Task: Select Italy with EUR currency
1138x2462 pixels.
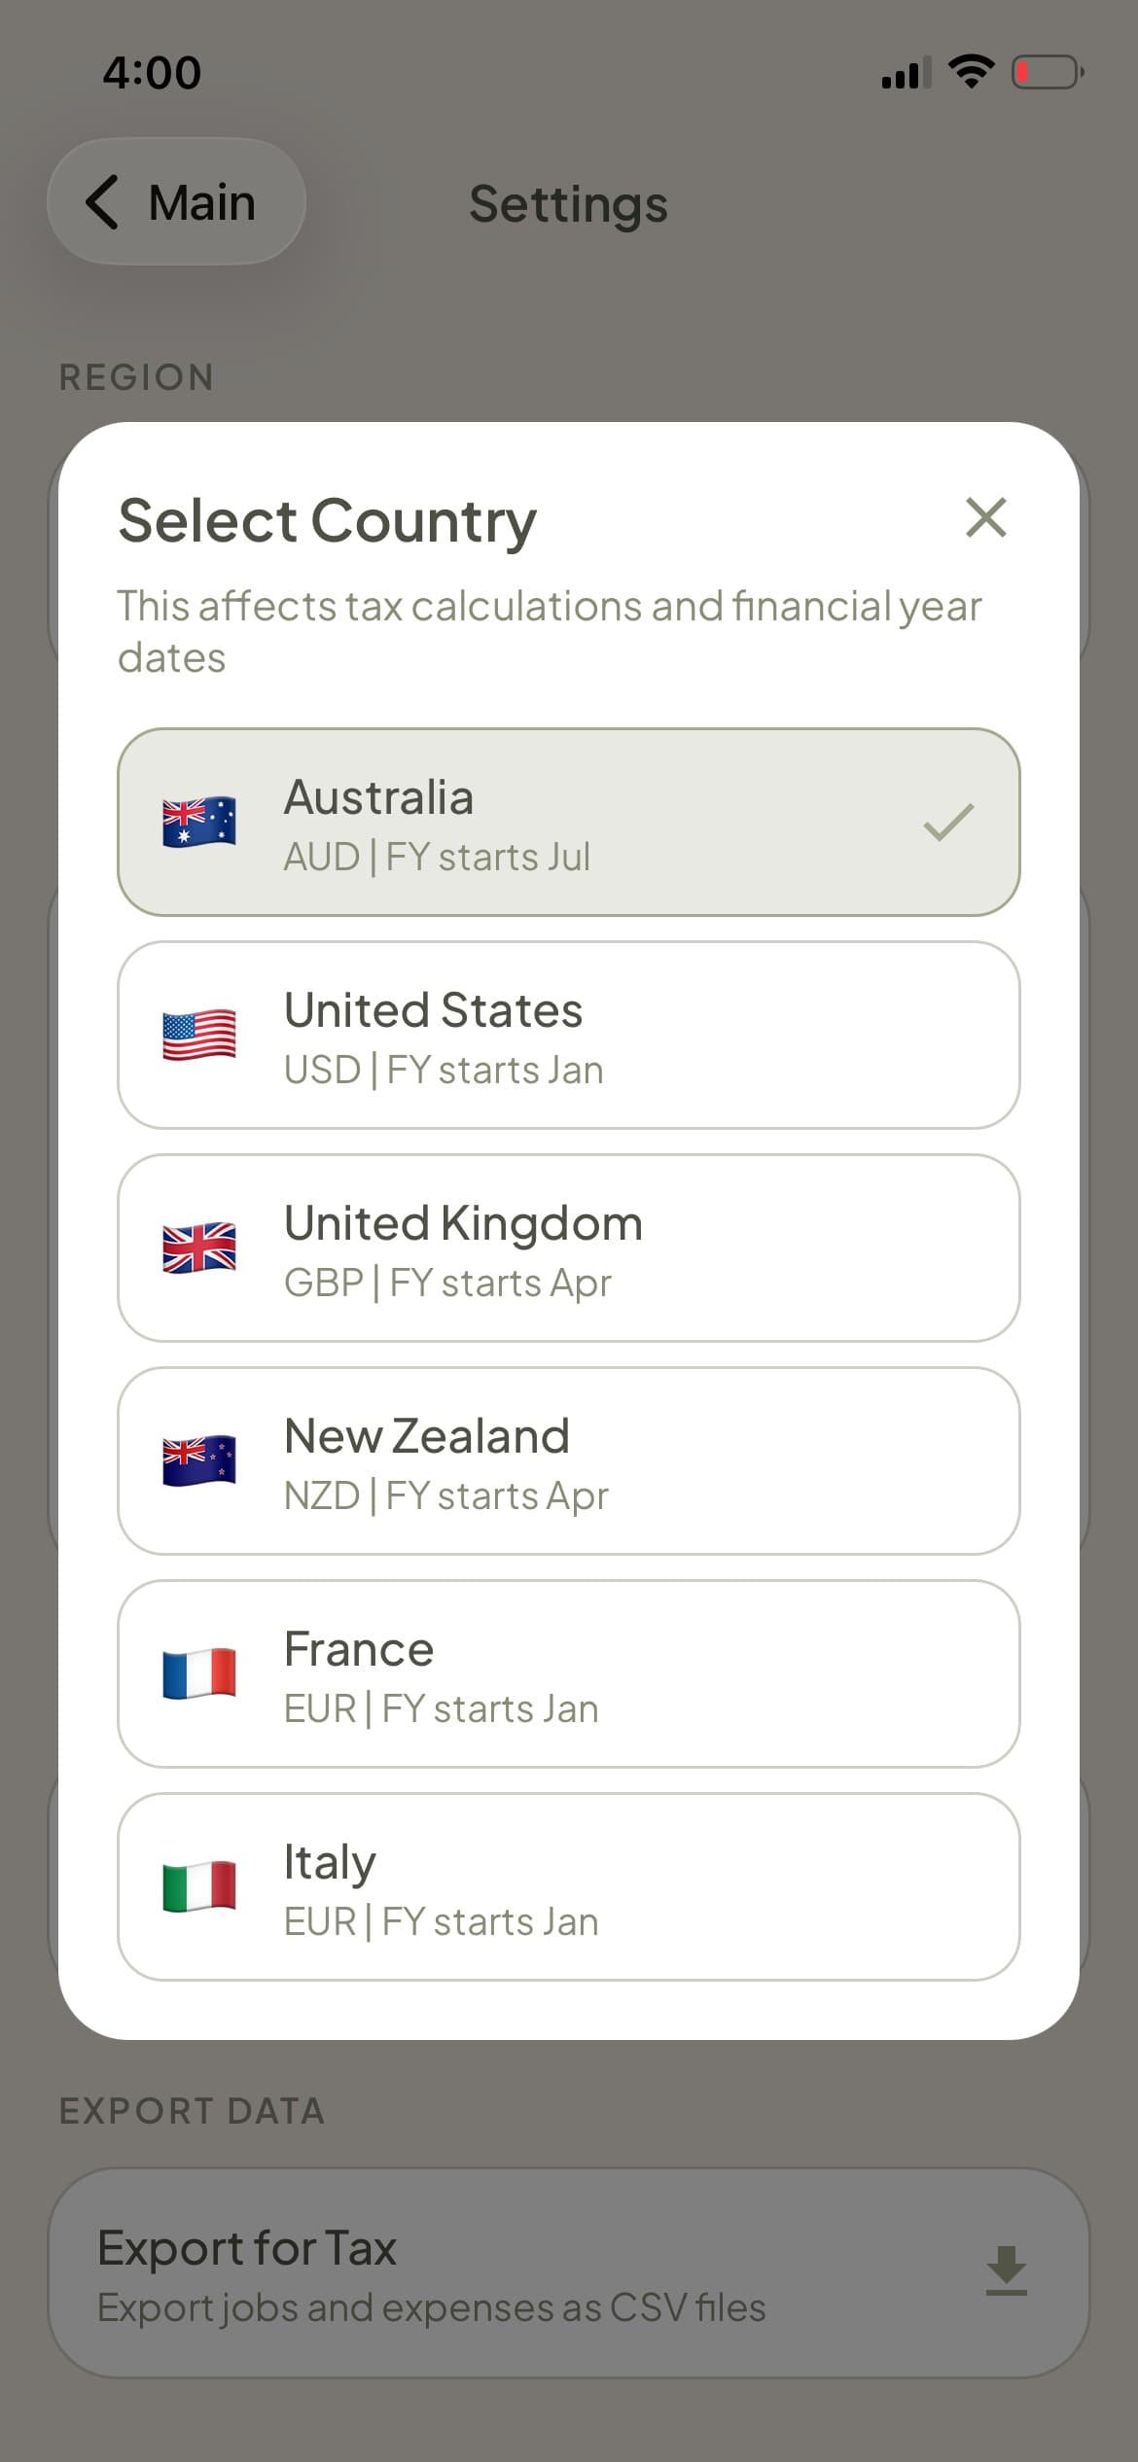Action: pyautogui.click(x=569, y=1886)
